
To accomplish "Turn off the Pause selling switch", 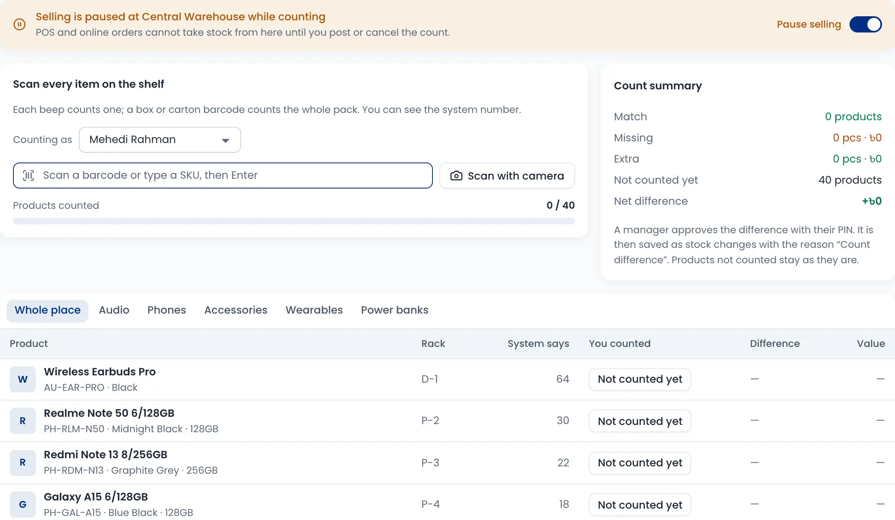I will click(866, 24).
